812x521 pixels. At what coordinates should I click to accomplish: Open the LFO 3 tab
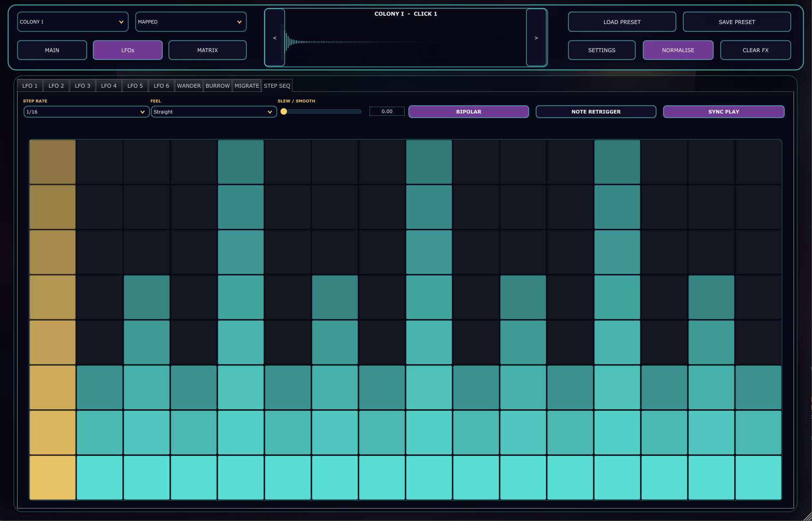click(83, 86)
